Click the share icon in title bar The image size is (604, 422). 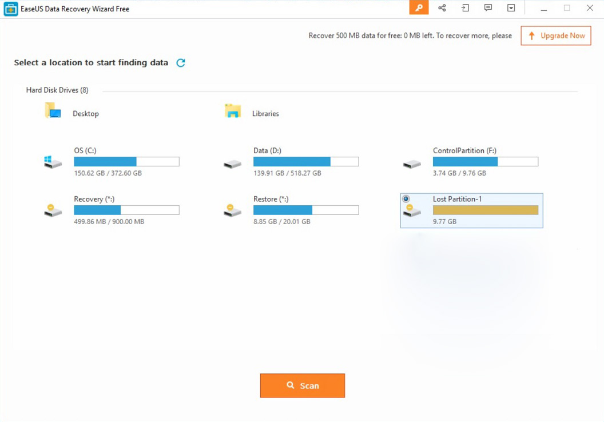point(442,8)
